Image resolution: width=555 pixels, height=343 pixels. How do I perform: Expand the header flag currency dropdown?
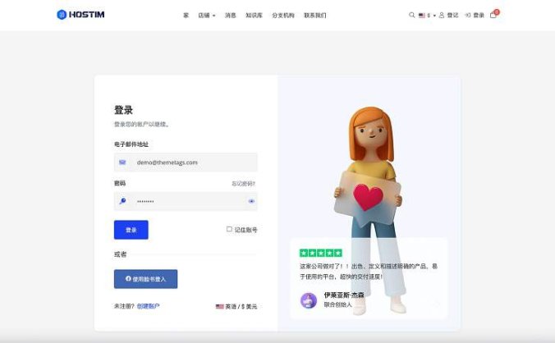pyautogui.click(x=427, y=16)
